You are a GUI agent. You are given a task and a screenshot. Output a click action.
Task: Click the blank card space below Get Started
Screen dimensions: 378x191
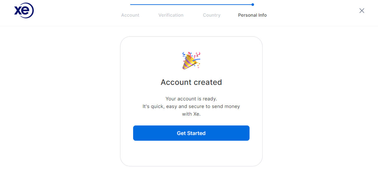point(191,153)
